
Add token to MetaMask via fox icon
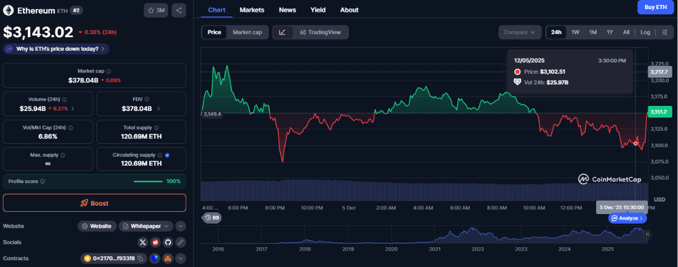click(x=168, y=259)
